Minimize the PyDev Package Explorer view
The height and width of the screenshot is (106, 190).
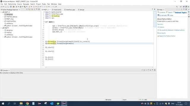(37, 9)
